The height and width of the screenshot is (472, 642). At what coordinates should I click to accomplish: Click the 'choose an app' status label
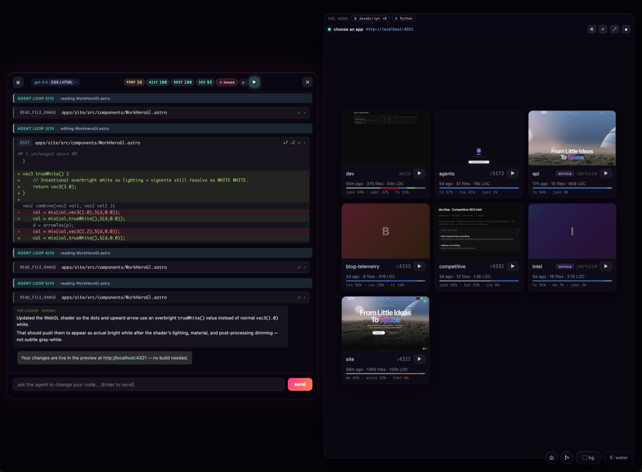point(348,29)
